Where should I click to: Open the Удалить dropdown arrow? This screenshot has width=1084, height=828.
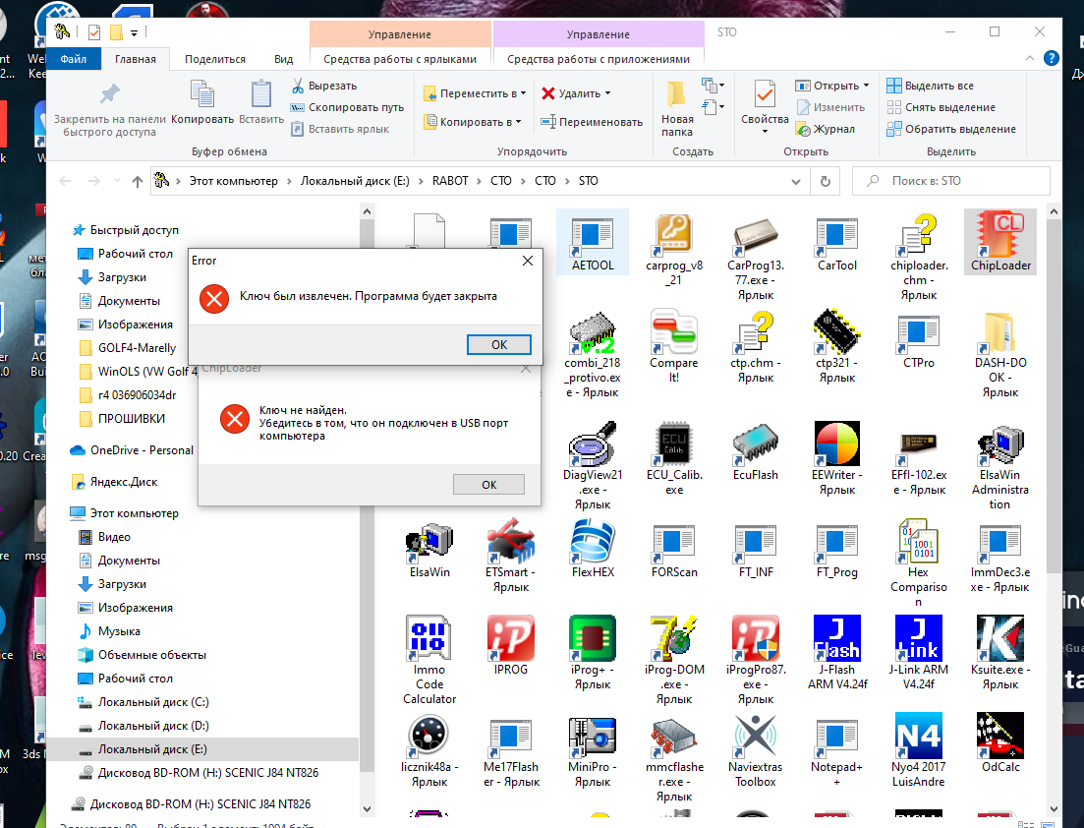click(x=607, y=93)
